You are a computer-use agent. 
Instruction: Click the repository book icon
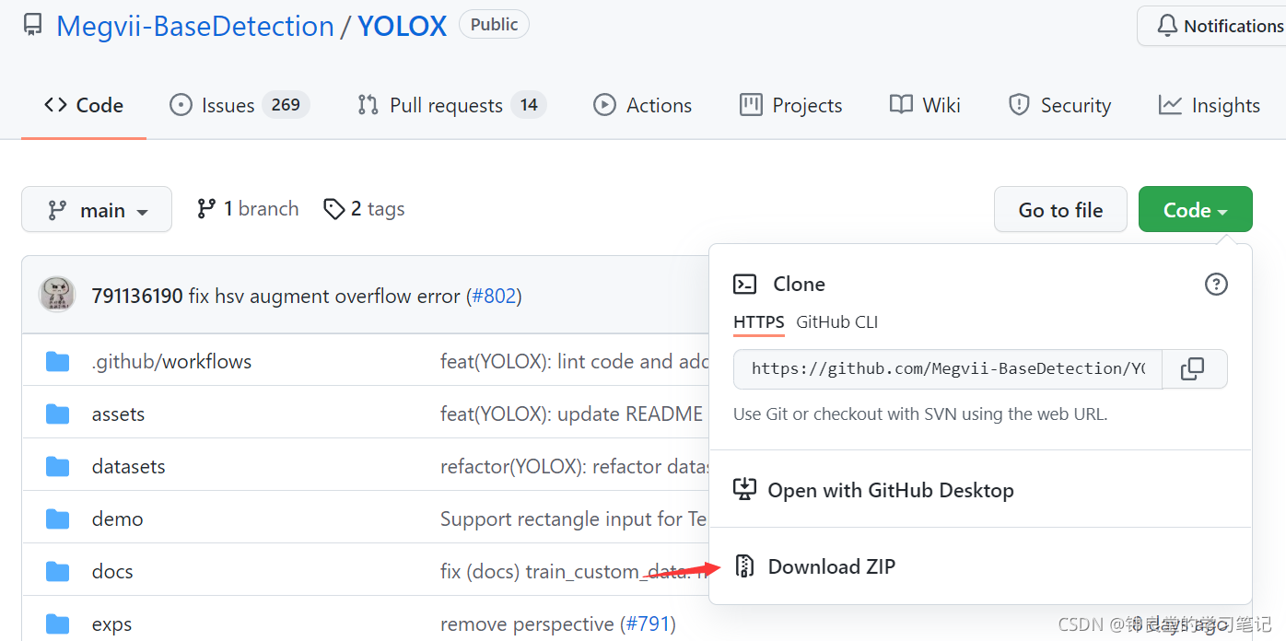33,26
